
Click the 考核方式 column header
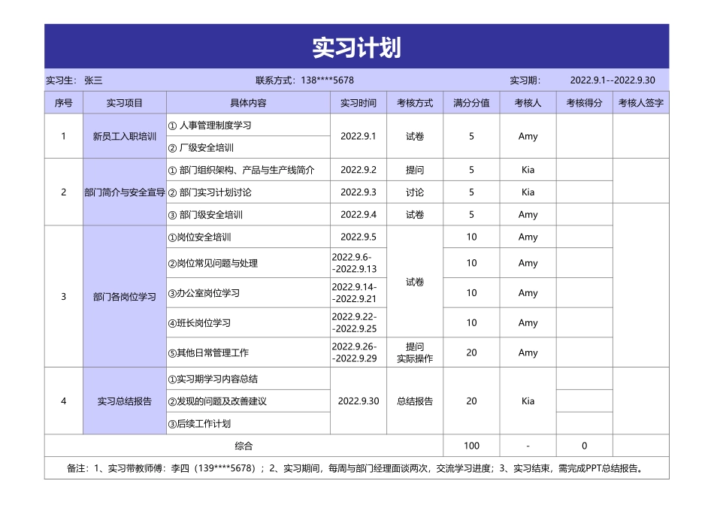(x=415, y=103)
